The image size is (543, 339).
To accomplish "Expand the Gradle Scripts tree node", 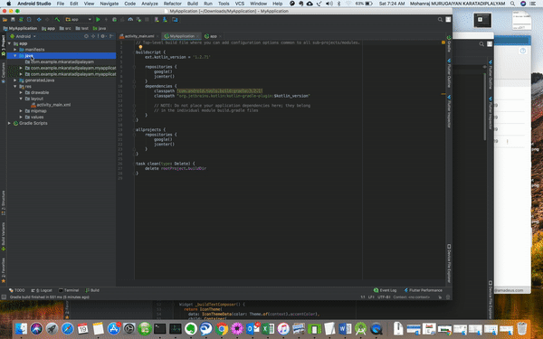I will pyautogui.click(x=9, y=123).
